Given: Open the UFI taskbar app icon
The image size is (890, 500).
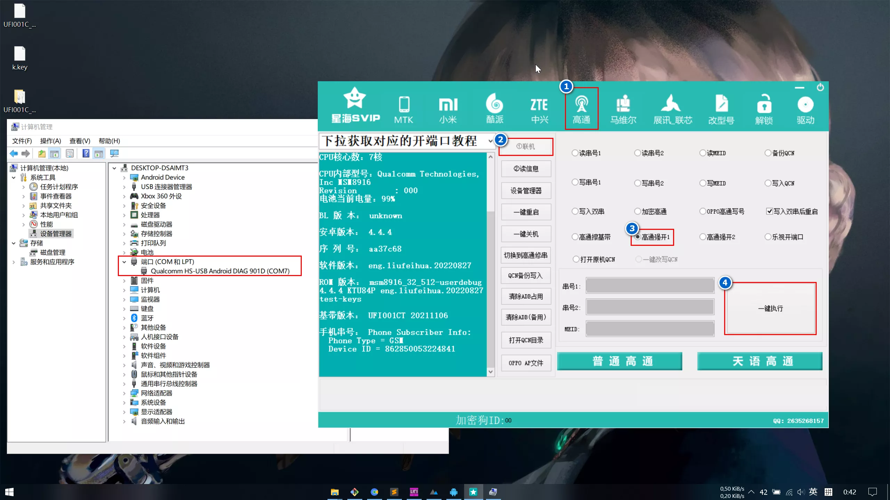Looking at the screenshot, I should click(x=414, y=492).
